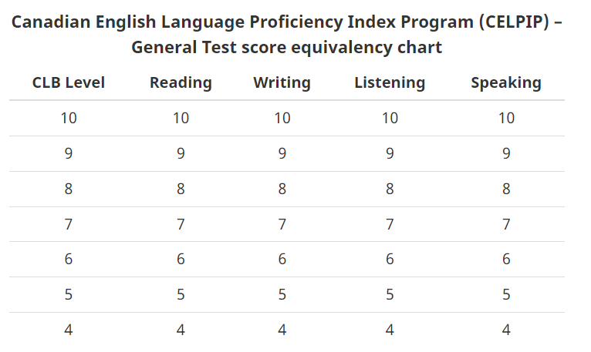This screenshot has width=591, height=352.
Task: Select the CLB Level 5 cell
Action: click(69, 295)
